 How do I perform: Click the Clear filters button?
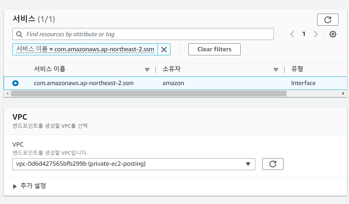click(214, 50)
